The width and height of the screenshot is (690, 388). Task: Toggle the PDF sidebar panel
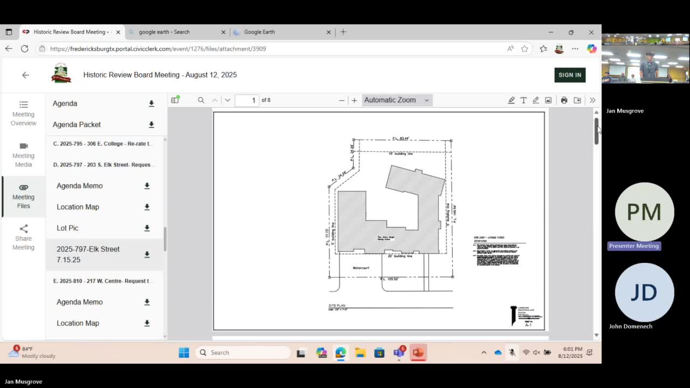click(175, 100)
